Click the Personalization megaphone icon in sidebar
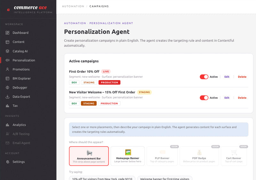This screenshot has height=180, width=256. 7,60
